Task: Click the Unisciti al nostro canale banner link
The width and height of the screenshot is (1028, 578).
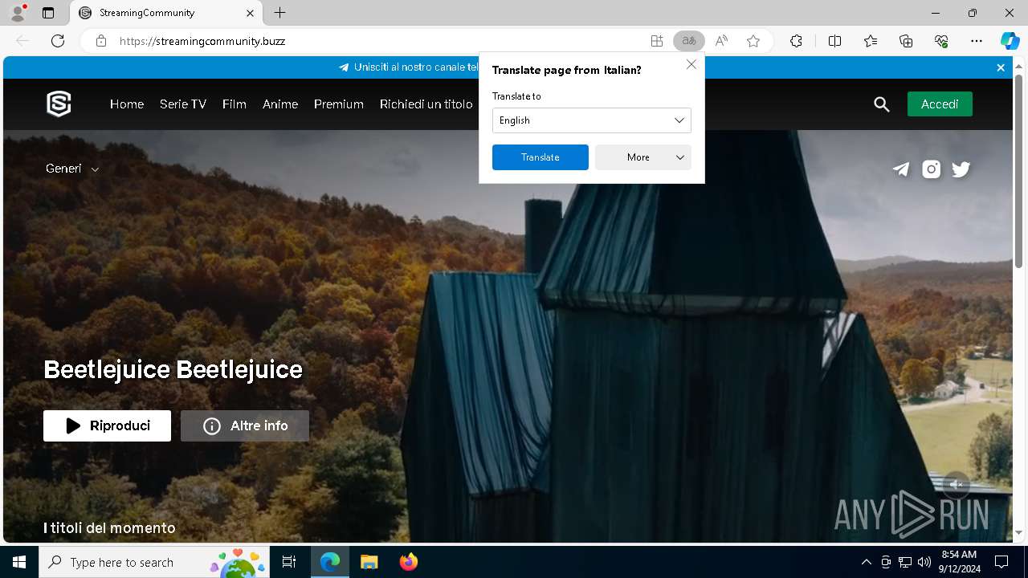Action: pos(409,67)
